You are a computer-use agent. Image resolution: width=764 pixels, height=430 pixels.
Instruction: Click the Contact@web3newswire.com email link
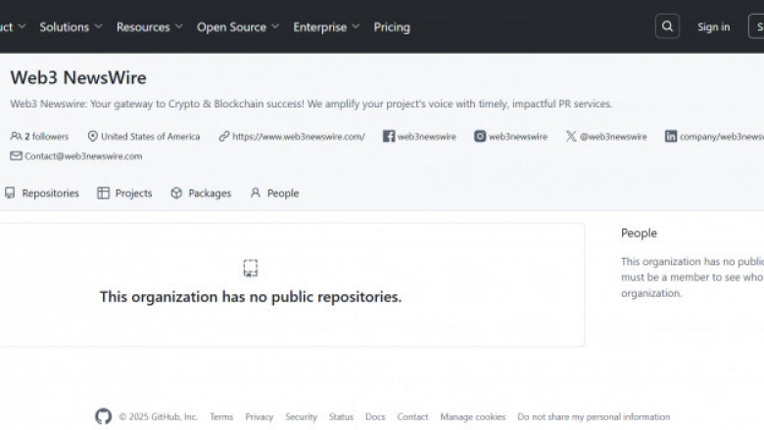pyautogui.click(x=83, y=156)
